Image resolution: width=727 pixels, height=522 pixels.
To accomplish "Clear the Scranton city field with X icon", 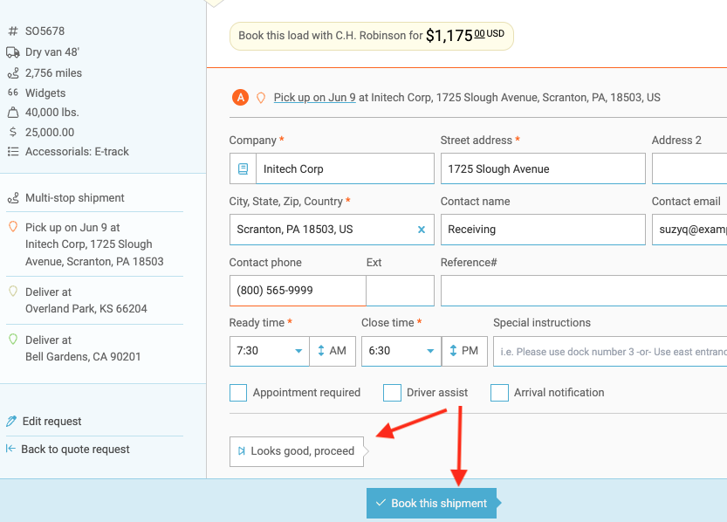I will pyautogui.click(x=422, y=230).
